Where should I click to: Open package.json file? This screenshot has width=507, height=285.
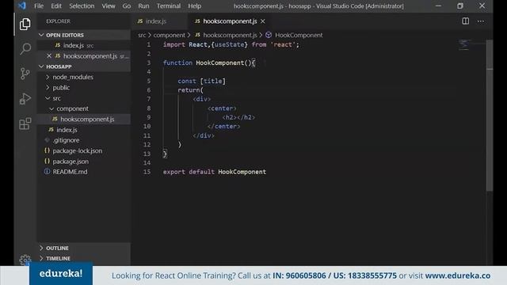click(71, 161)
